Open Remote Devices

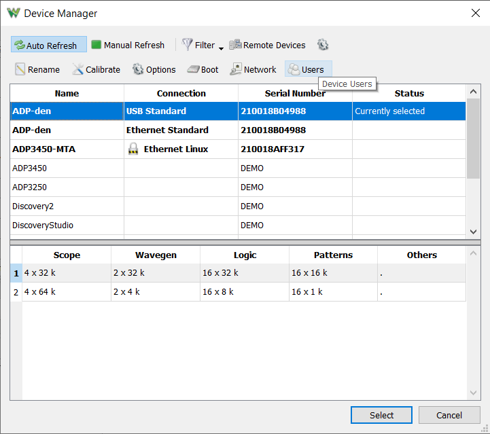coord(267,45)
